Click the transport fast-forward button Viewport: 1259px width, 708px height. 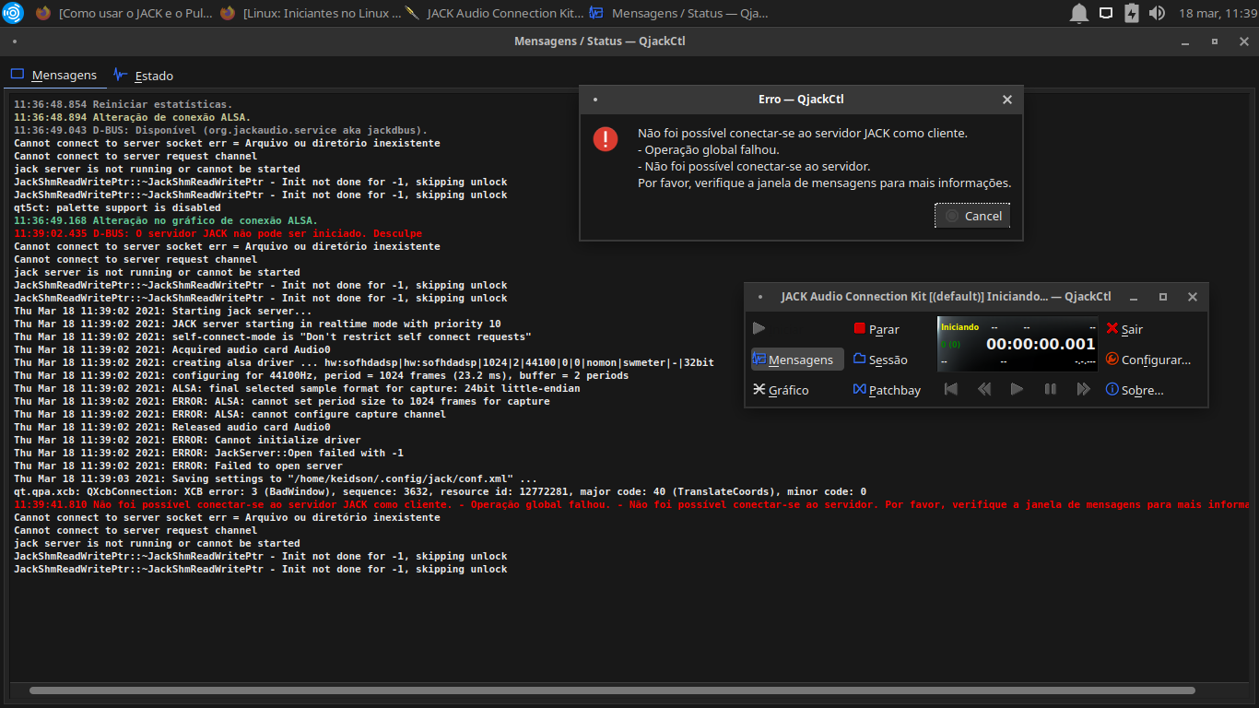click(x=1083, y=390)
